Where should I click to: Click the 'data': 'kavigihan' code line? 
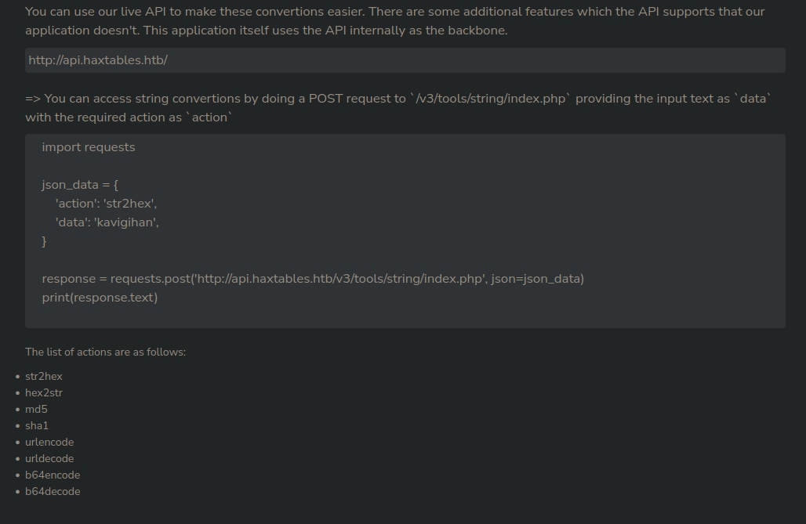pos(107,222)
